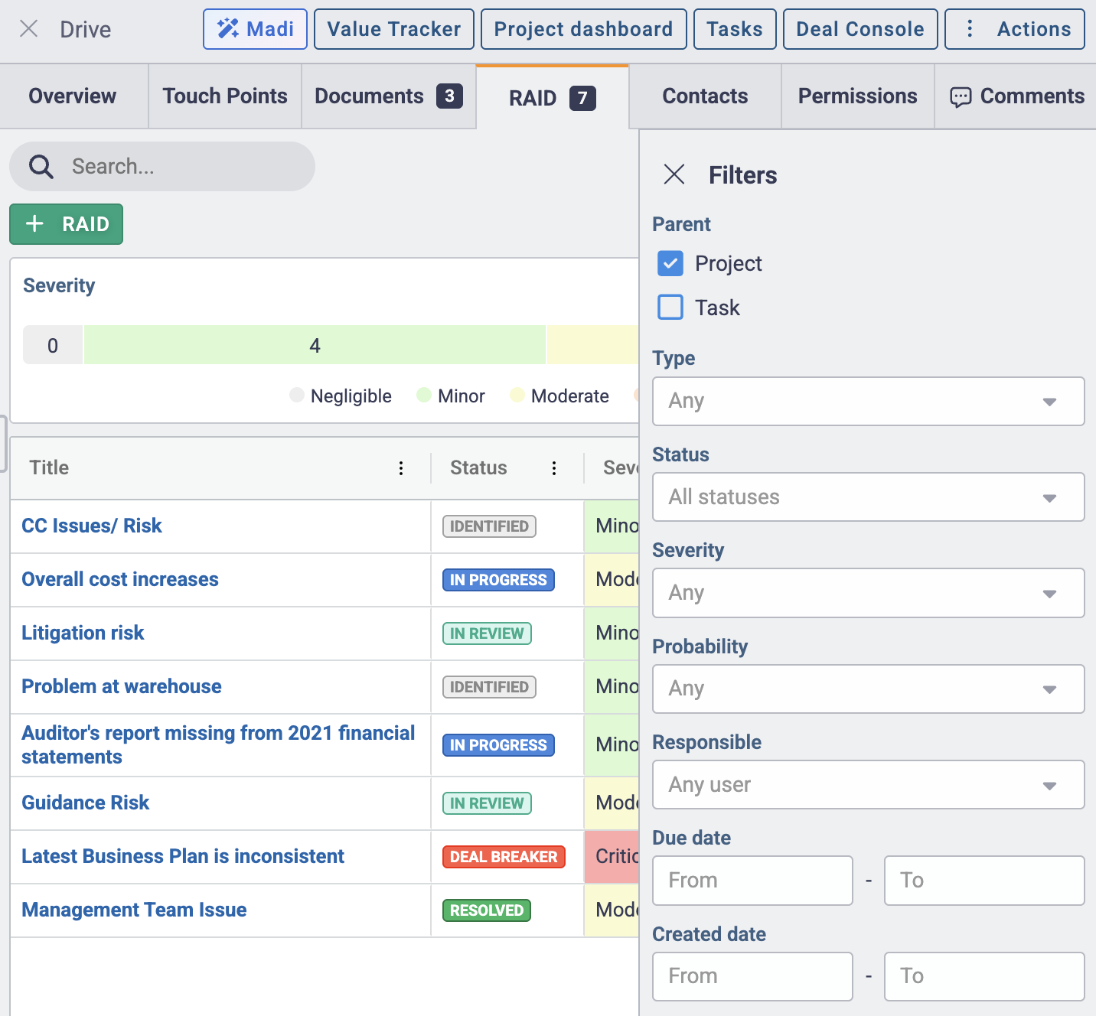Close the Drive panel with the X icon
Screen dimensions: 1096x1016
[29, 29]
